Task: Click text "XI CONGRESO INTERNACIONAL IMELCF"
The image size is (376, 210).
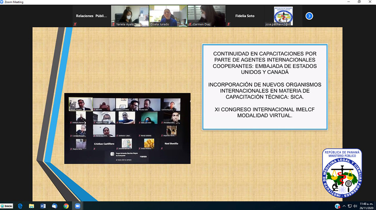Action: click(265, 109)
